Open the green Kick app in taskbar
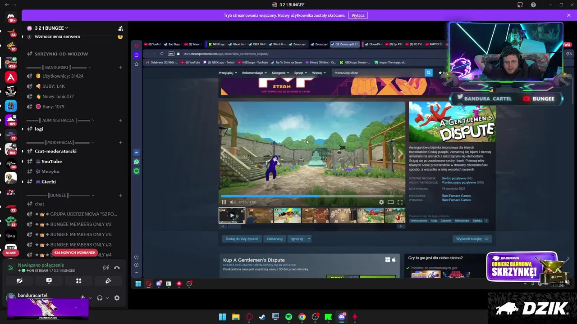 [328, 317]
